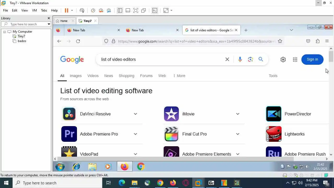Open the stretch guest dropdown arrow
Screen dimensions: 334x188
pos(171,10)
